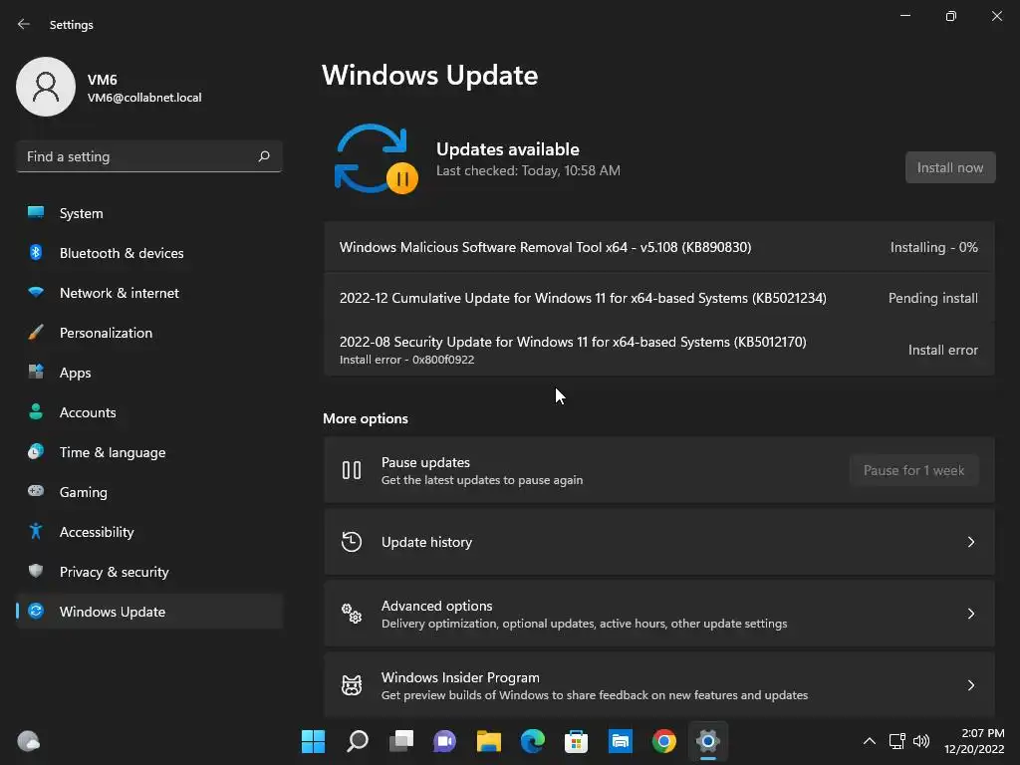
Task: Click the Advanced options gears icon
Action: 352,614
